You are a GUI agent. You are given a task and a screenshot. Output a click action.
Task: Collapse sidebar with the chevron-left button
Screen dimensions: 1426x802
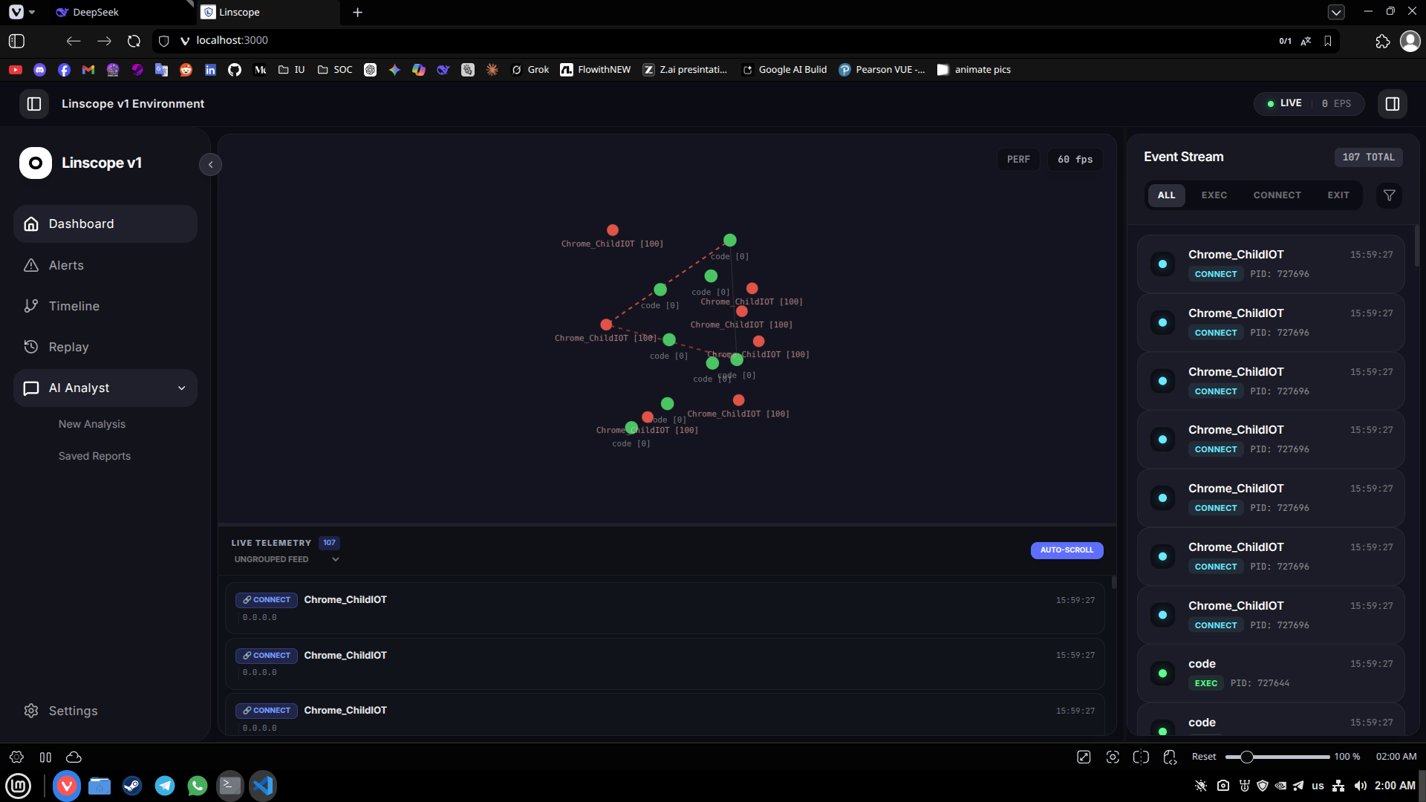[x=211, y=165]
